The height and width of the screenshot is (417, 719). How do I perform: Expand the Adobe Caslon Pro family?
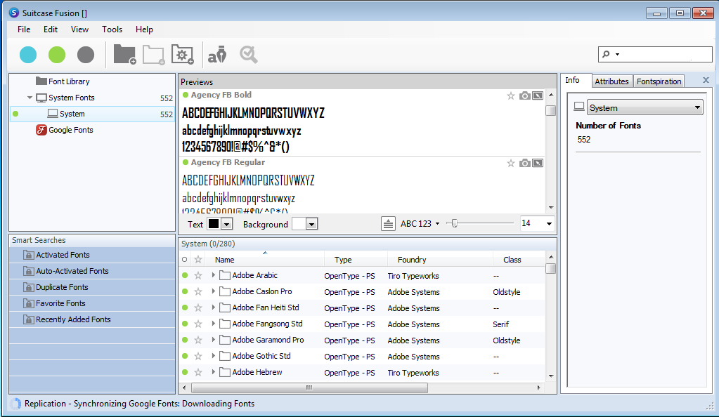[x=213, y=291]
